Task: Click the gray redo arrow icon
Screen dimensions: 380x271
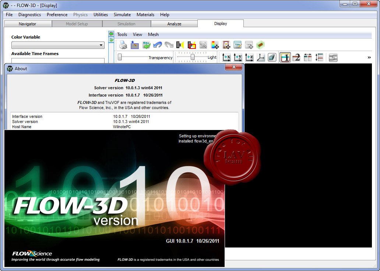Action: click(x=169, y=45)
